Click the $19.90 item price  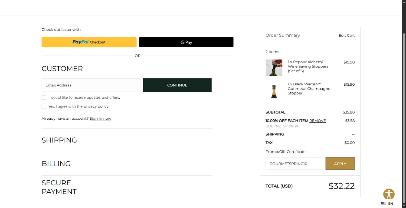click(x=349, y=62)
